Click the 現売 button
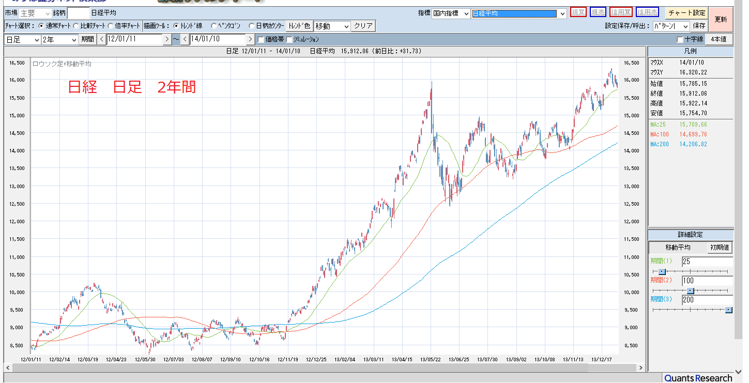749x383 pixels. click(x=598, y=13)
